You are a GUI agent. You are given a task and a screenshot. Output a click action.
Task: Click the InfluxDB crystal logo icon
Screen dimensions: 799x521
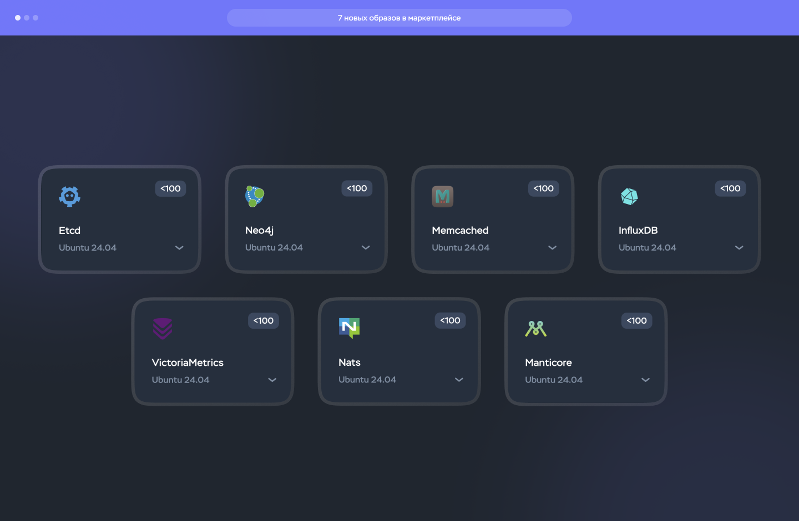pyautogui.click(x=629, y=196)
